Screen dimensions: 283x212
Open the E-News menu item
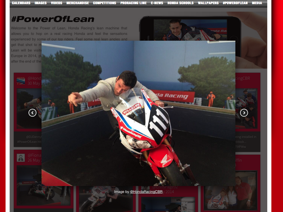click(x=157, y=3)
